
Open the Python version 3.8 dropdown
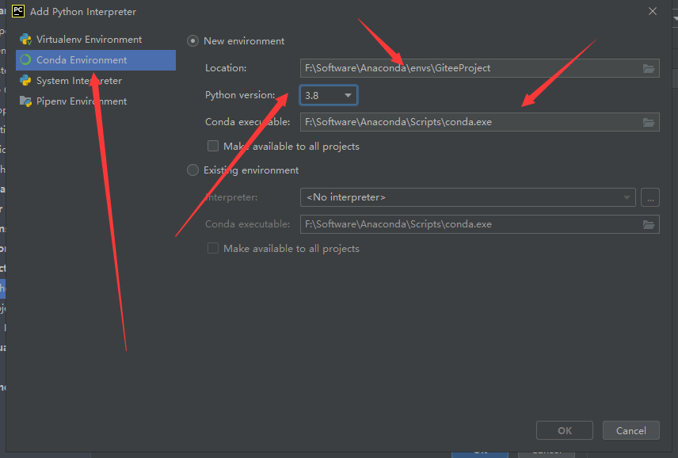coord(329,95)
